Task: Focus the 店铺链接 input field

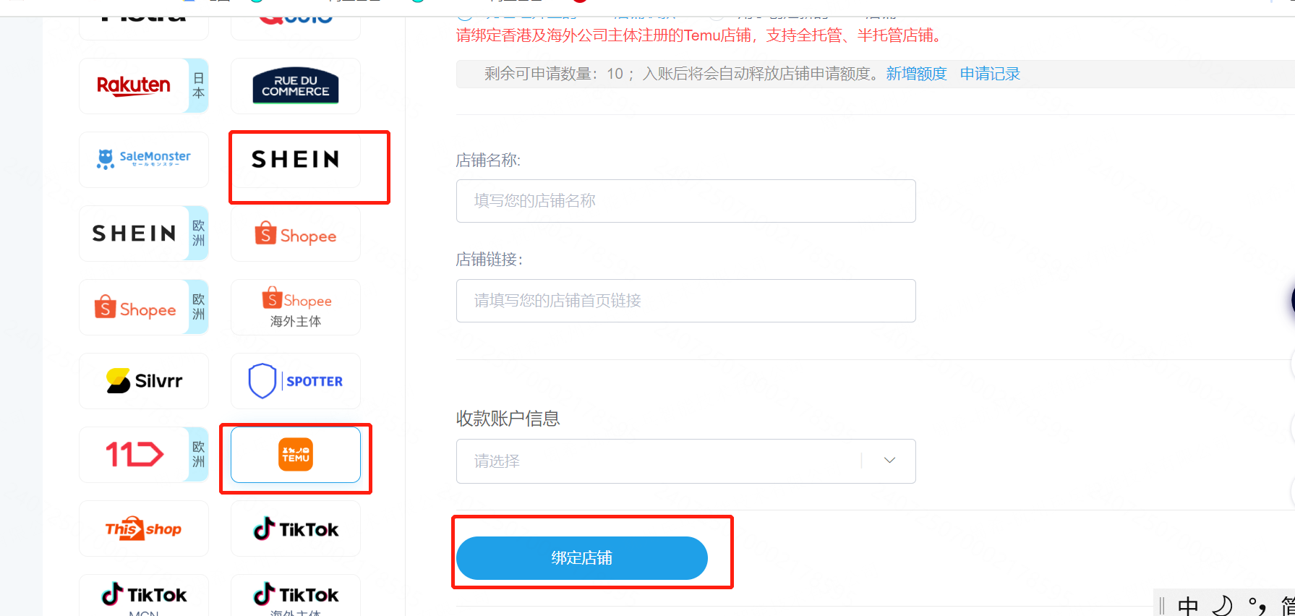Action: point(686,301)
